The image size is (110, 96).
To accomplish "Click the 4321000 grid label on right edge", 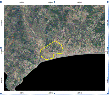I will pos(107,51).
